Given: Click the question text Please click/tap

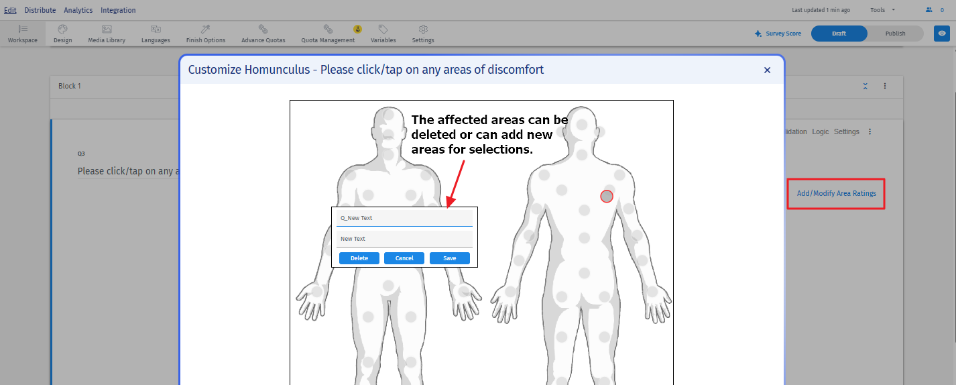Looking at the screenshot, I should click(x=127, y=171).
